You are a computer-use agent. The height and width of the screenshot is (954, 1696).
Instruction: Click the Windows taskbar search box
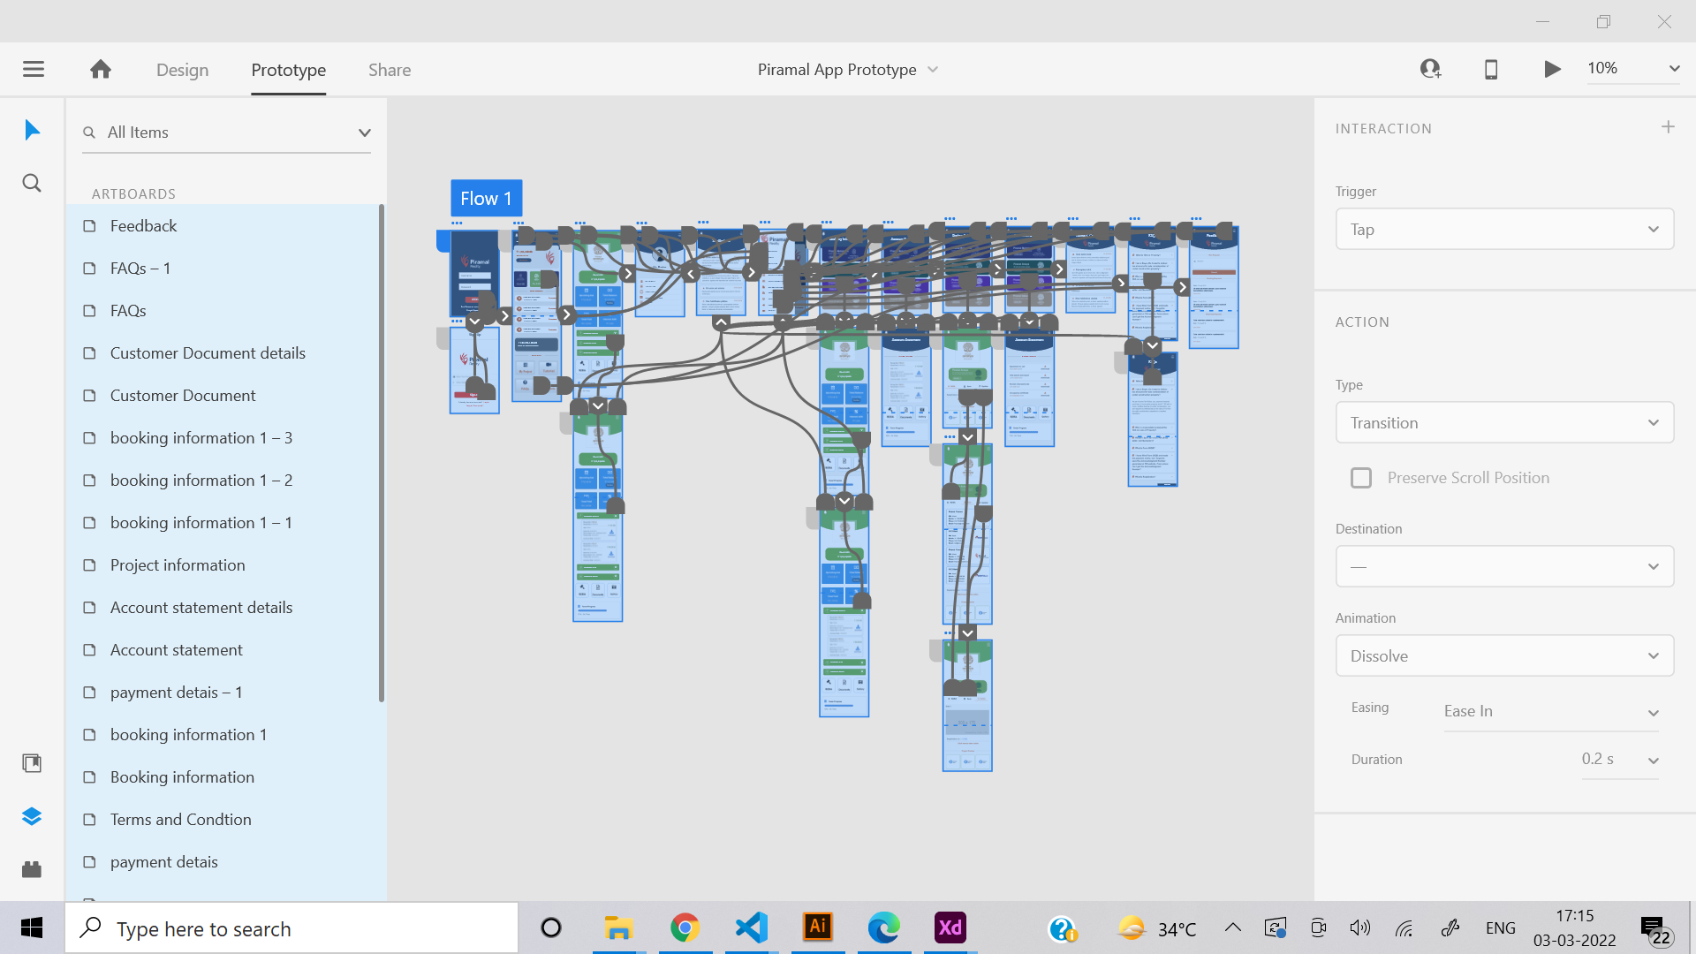(291, 928)
